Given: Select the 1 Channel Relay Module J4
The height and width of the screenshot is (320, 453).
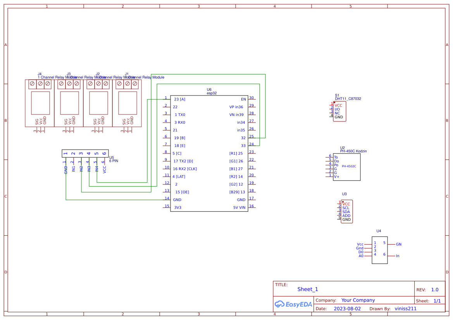Looking at the screenshot, I should click(x=39, y=102).
